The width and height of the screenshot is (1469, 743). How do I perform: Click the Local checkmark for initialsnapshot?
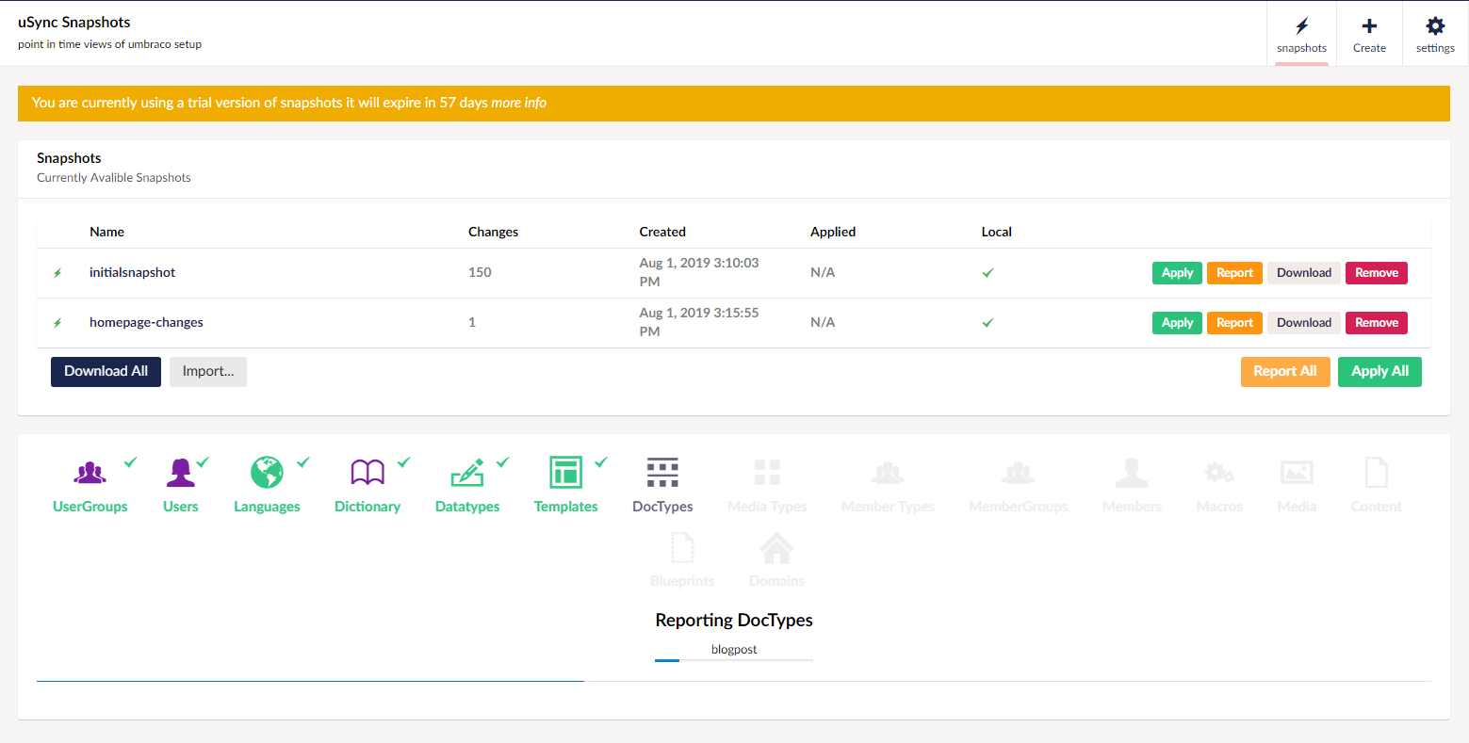coord(987,273)
